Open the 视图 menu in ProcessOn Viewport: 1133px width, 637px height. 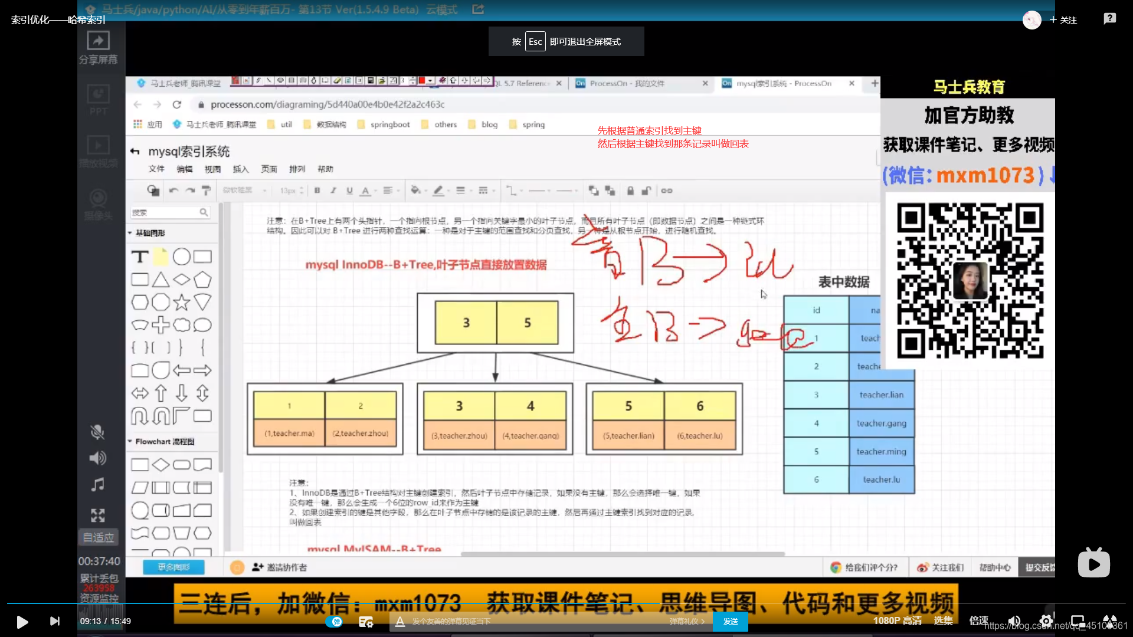pos(212,169)
